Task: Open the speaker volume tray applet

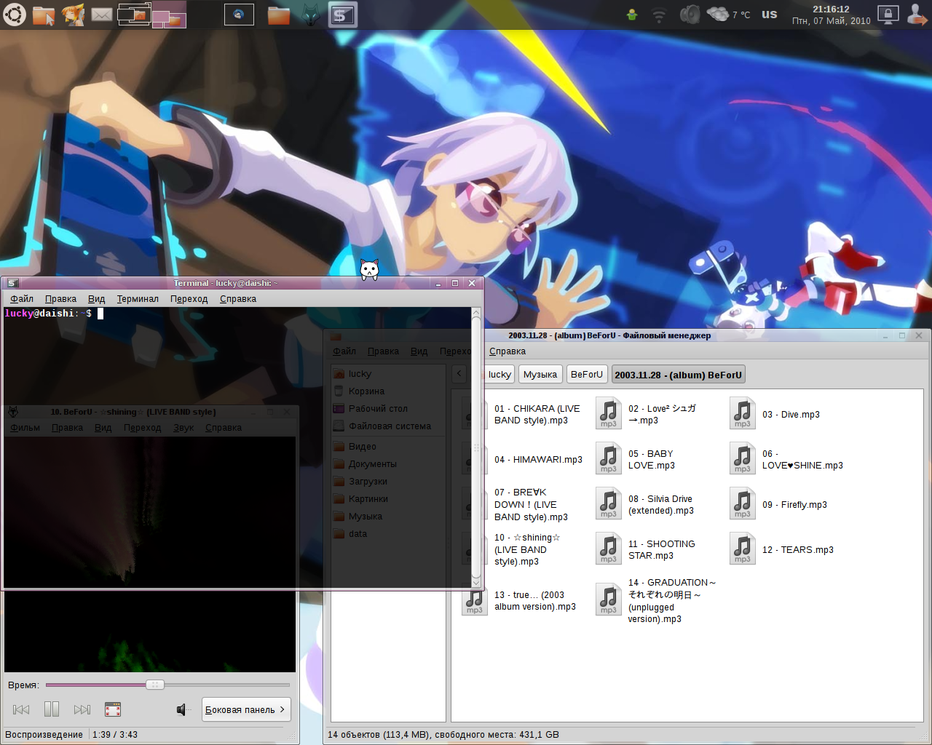Action: [689, 15]
